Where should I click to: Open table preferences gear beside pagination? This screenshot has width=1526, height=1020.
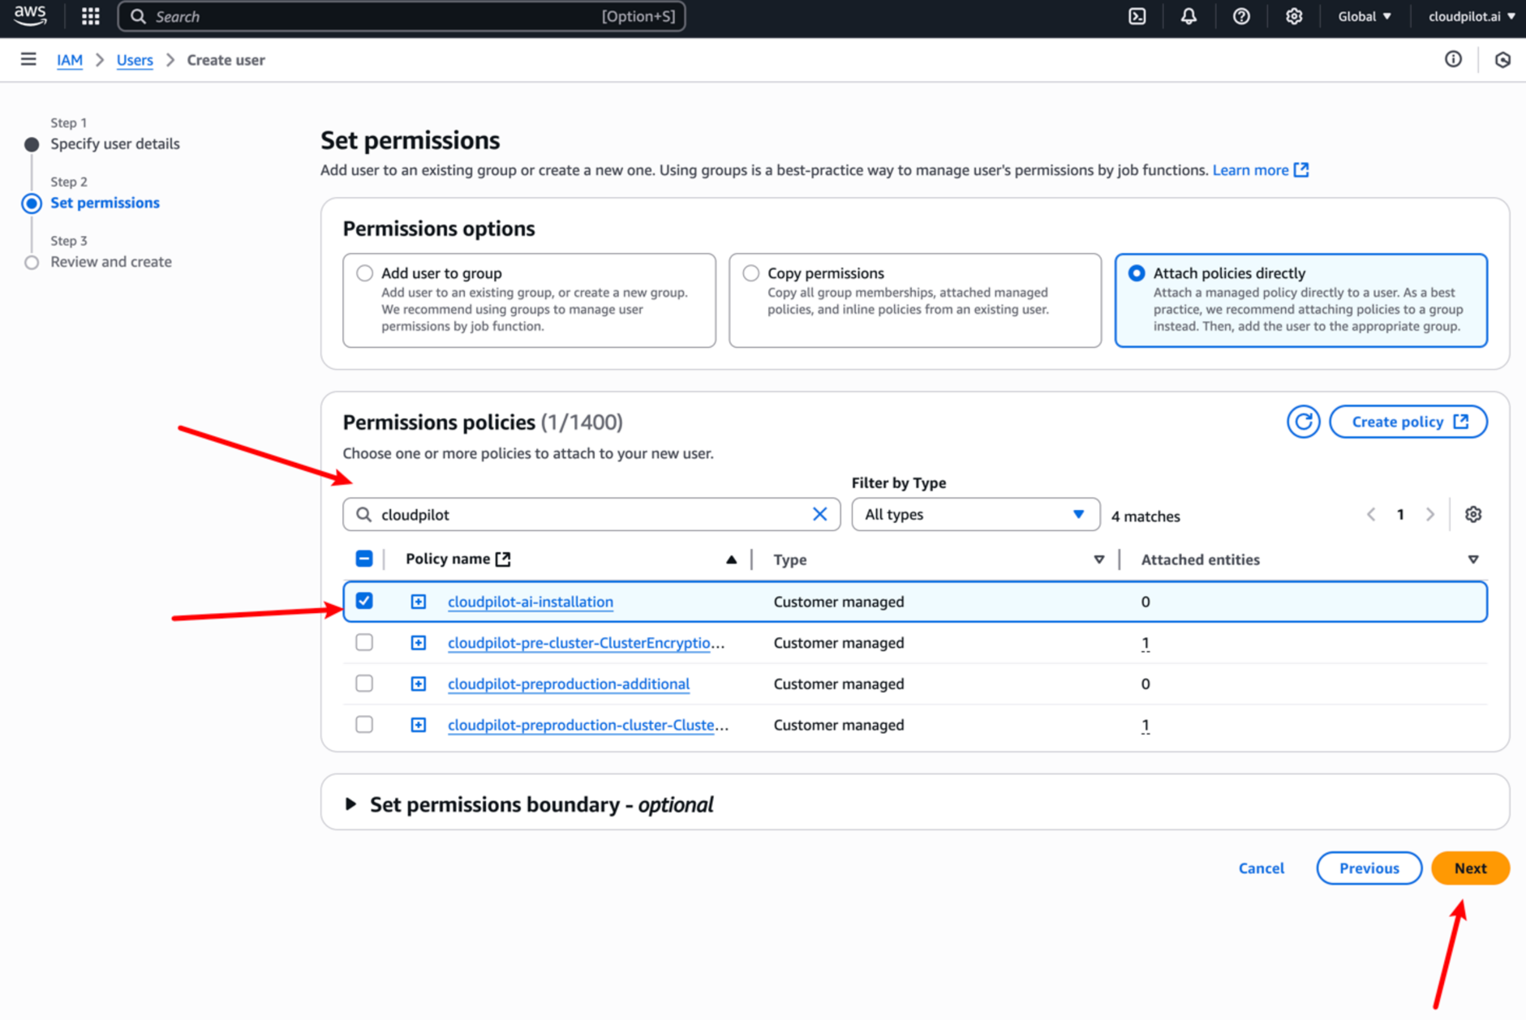click(x=1474, y=514)
